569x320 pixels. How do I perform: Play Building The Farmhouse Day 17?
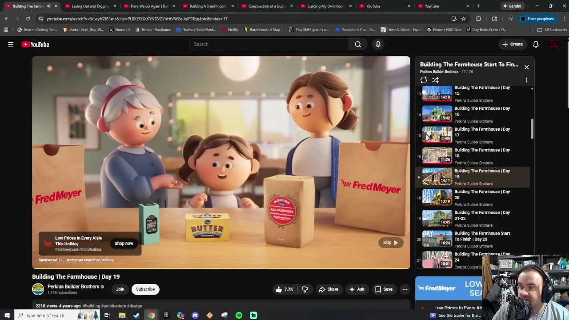[473, 135]
